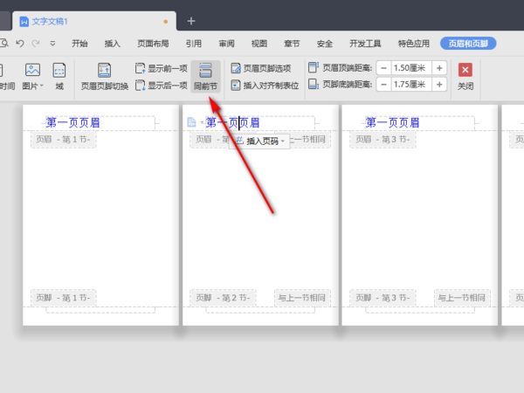
Task: Open a new document tab with plus
Action: [x=191, y=21]
